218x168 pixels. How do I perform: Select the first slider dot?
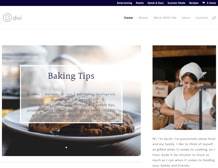coord(66,147)
